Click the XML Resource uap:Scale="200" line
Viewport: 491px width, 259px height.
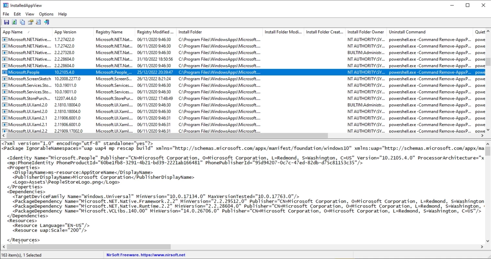(50, 230)
